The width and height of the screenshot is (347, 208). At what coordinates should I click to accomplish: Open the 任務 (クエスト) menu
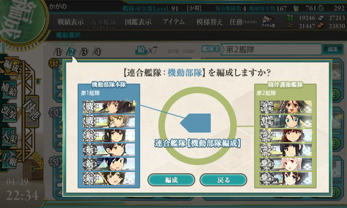243,22
